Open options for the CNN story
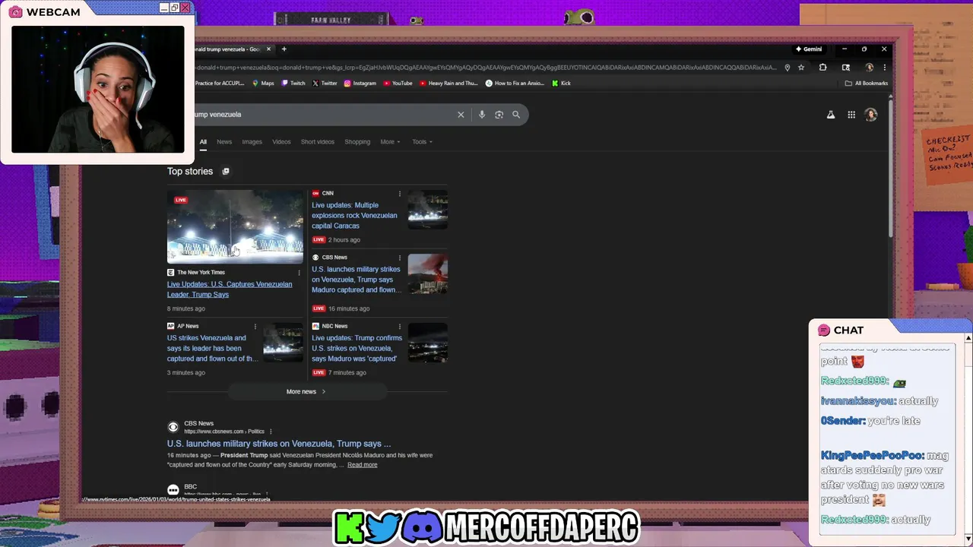Viewport: 973px width, 547px height. (400, 194)
